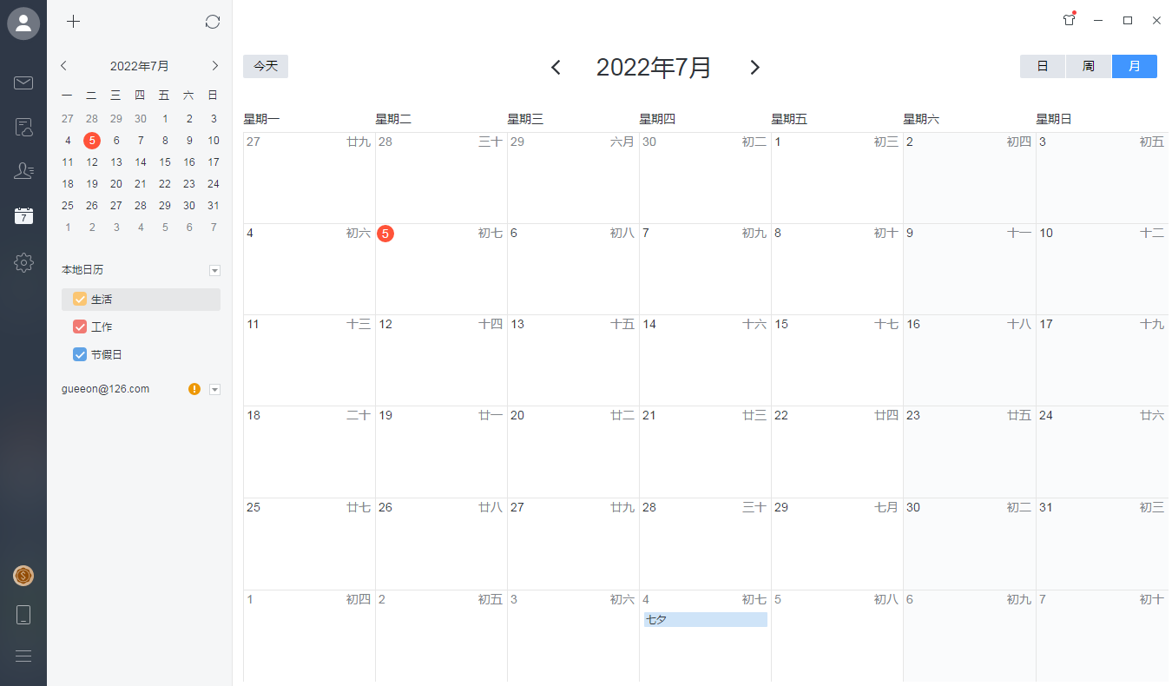
Task: Expand the 本地日历 dropdown arrow
Action: click(x=214, y=271)
